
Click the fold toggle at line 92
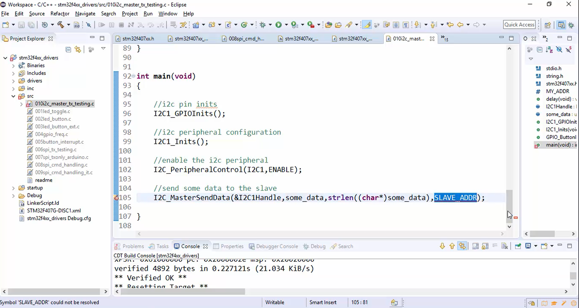[x=133, y=76]
